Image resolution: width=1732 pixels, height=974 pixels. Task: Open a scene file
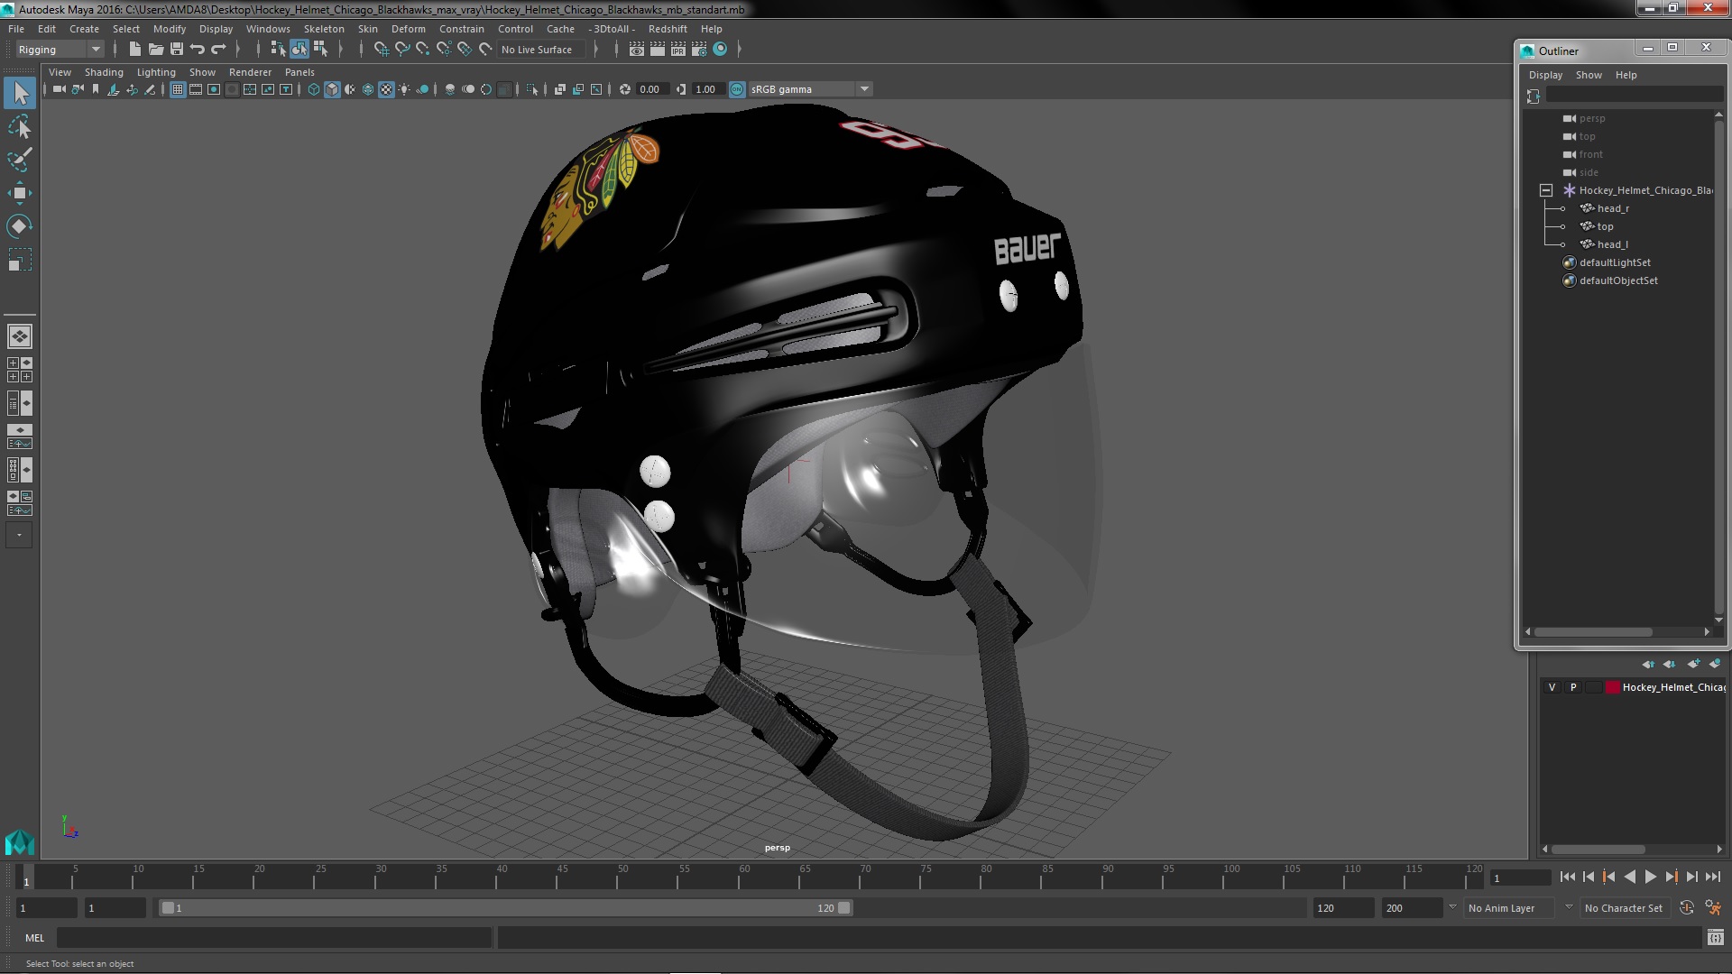pos(156,50)
